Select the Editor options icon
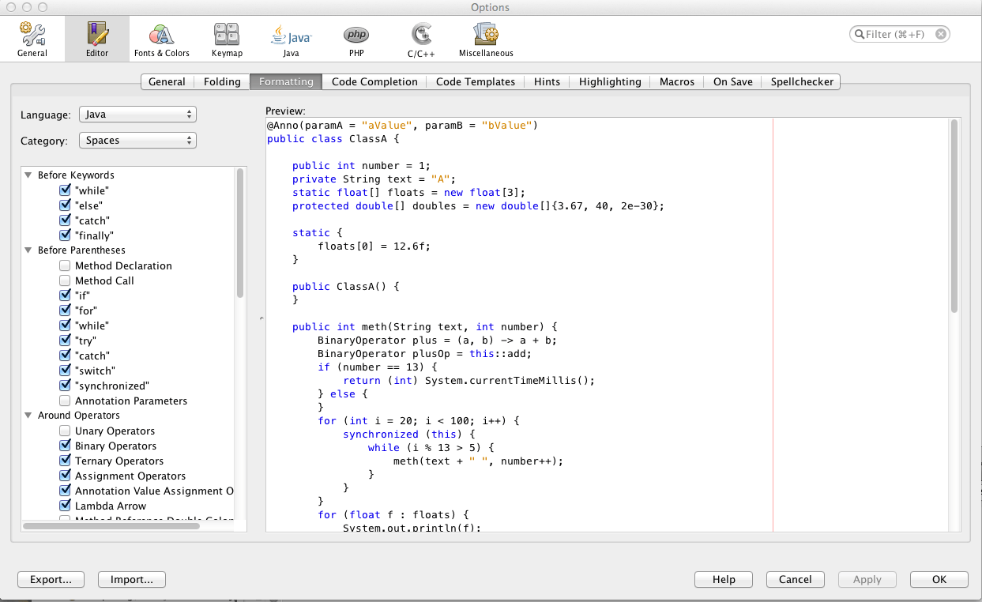This screenshot has height=602, width=982. coord(97,40)
